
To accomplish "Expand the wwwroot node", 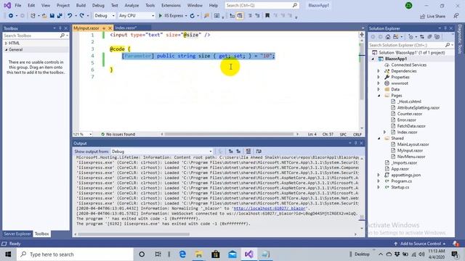I will coord(379,83).
